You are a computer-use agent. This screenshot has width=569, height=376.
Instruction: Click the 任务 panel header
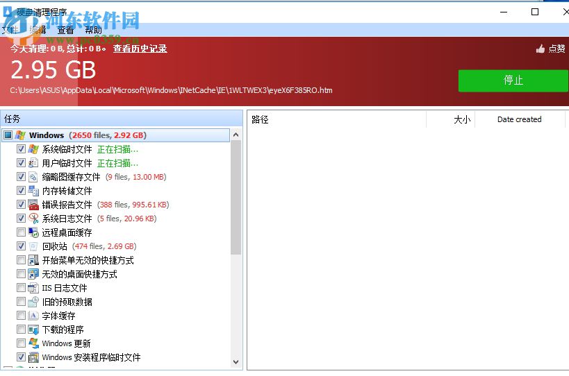122,119
